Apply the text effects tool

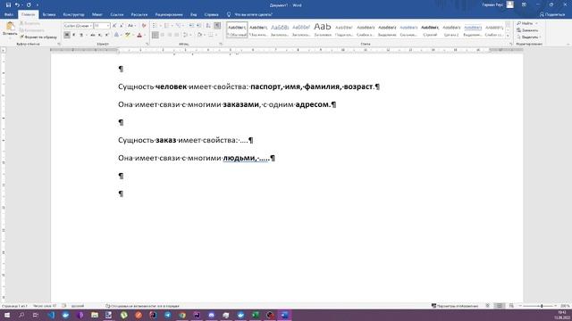click(116, 35)
